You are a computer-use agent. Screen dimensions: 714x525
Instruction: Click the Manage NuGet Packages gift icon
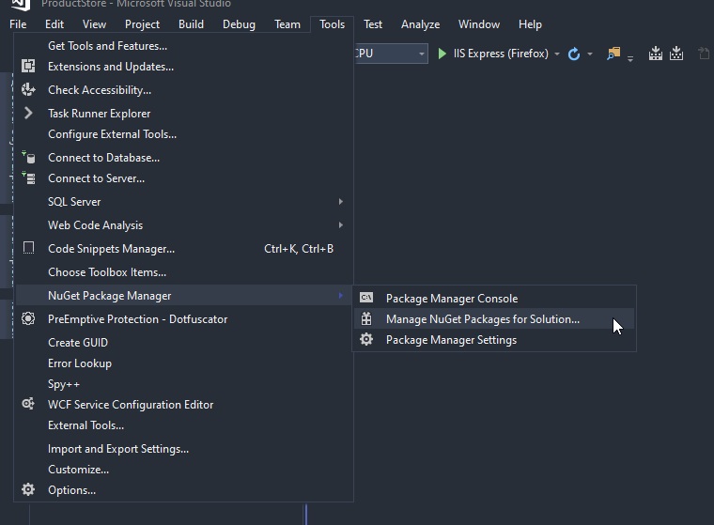[366, 318]
